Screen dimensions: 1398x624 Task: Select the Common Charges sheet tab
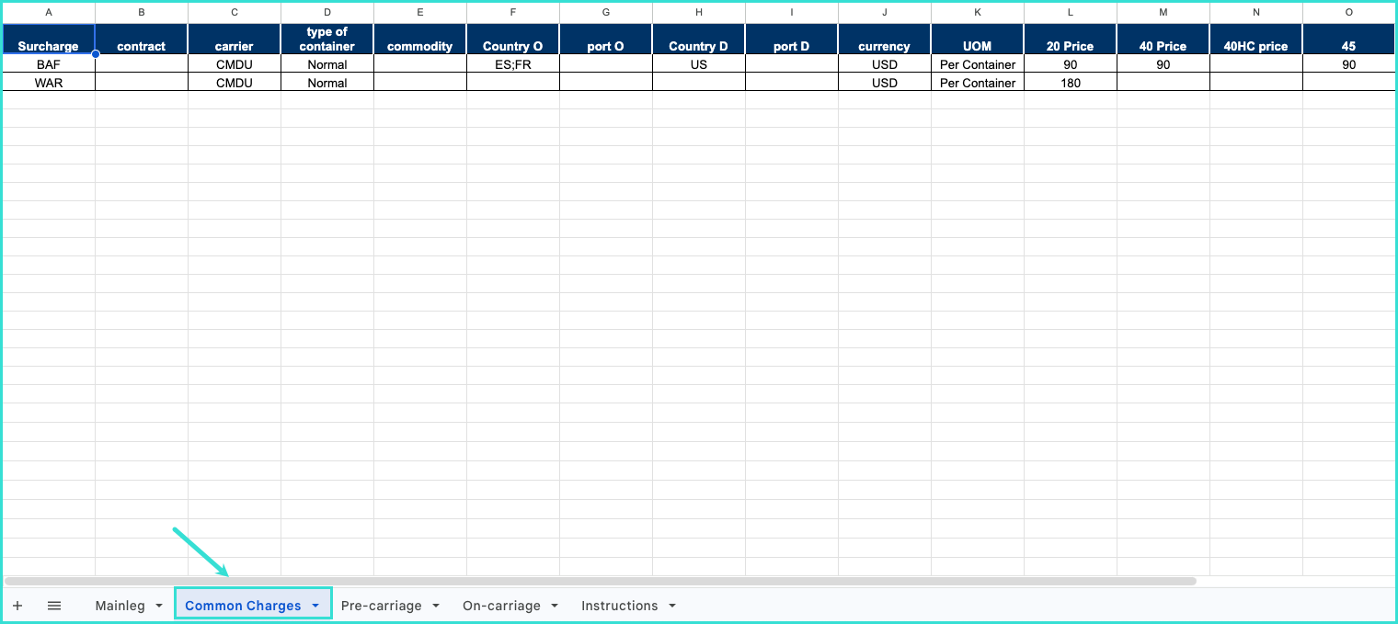[243, 606]
